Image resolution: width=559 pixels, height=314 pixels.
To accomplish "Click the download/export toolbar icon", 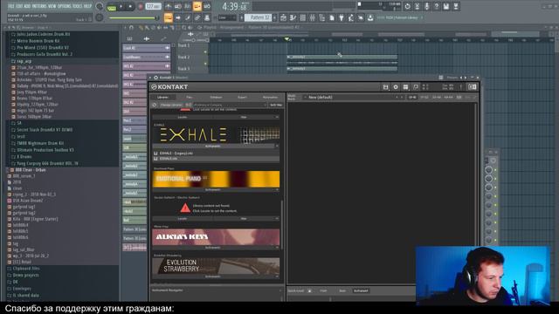I will (370, 17).
